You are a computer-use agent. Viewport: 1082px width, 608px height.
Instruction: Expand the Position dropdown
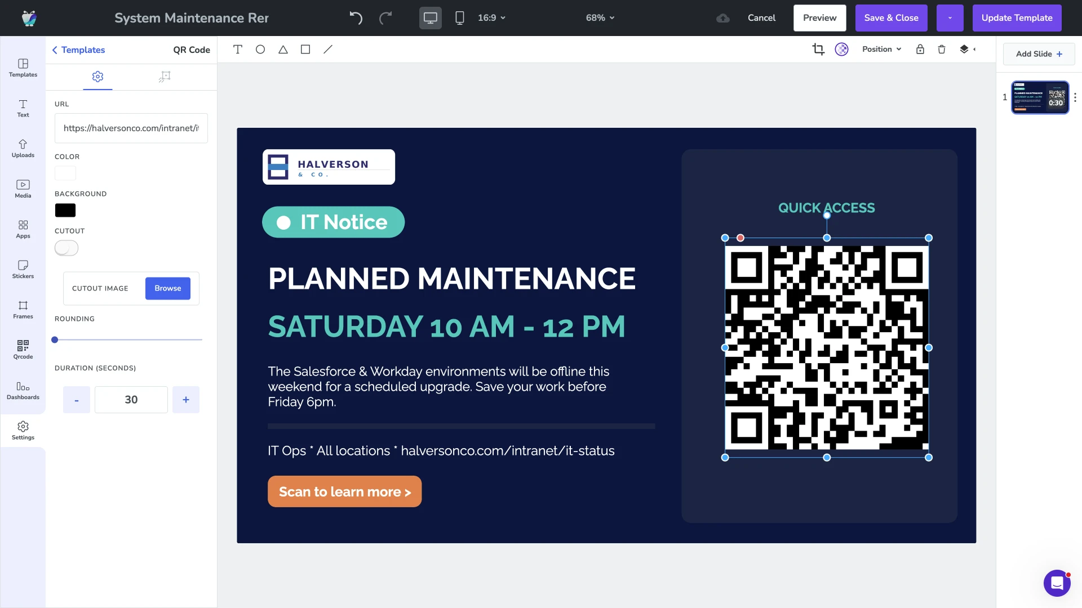click(x=882, y=50)
